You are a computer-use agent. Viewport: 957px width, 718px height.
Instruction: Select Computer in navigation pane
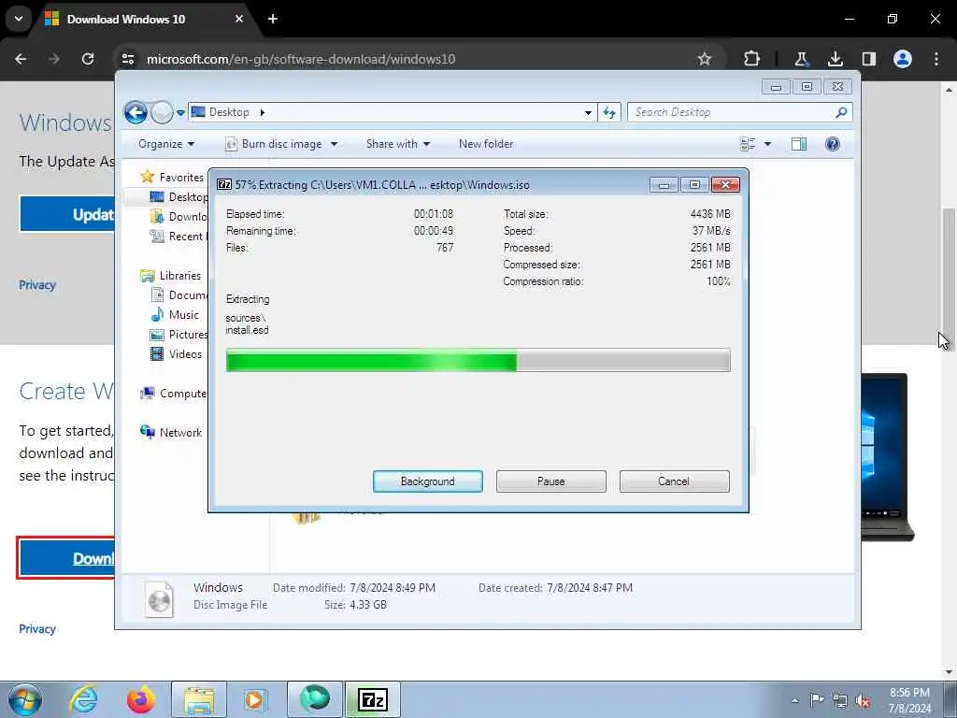click(173, 394)
